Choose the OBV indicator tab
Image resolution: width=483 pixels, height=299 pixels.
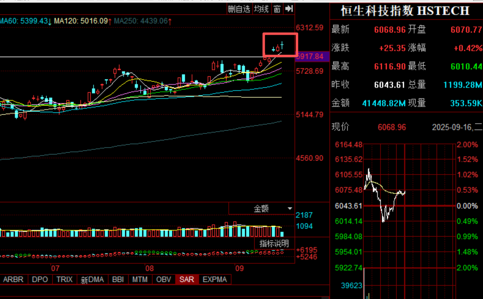pos(164,279)
